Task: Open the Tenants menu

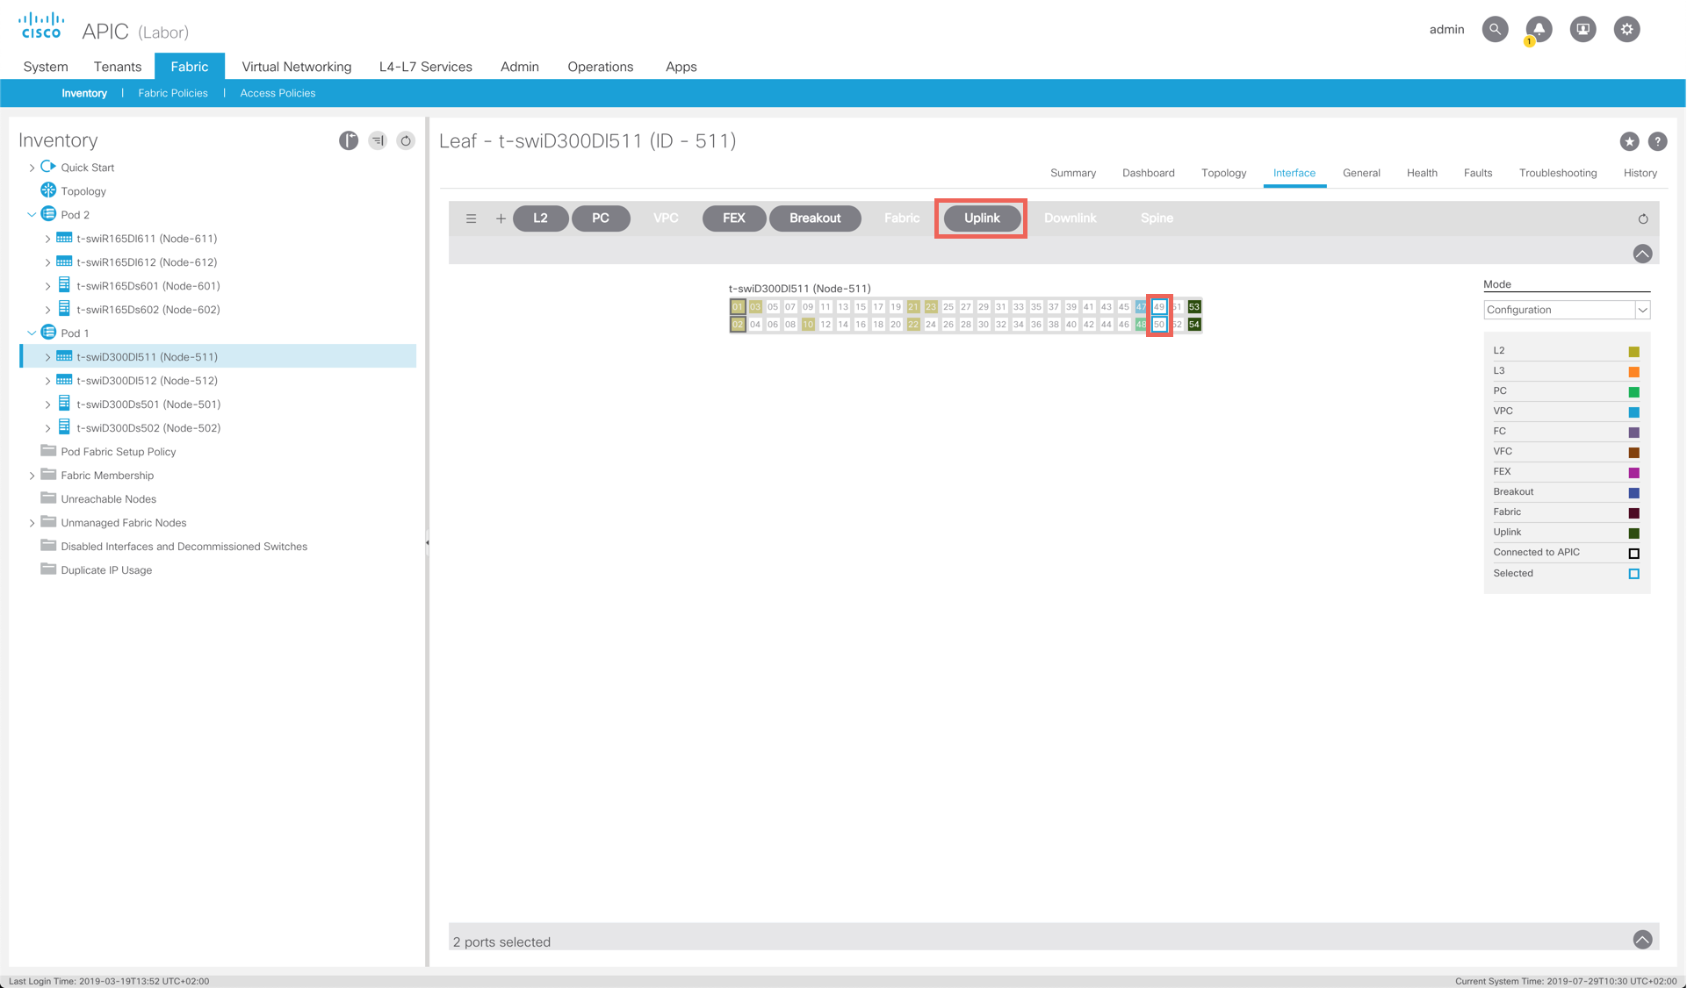Action: tap(118, 67)
